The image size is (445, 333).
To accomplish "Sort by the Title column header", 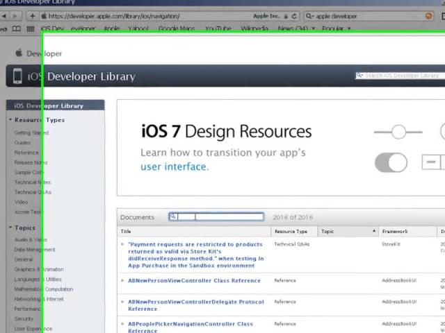I will pyautogui.click(x=194, y=231).
